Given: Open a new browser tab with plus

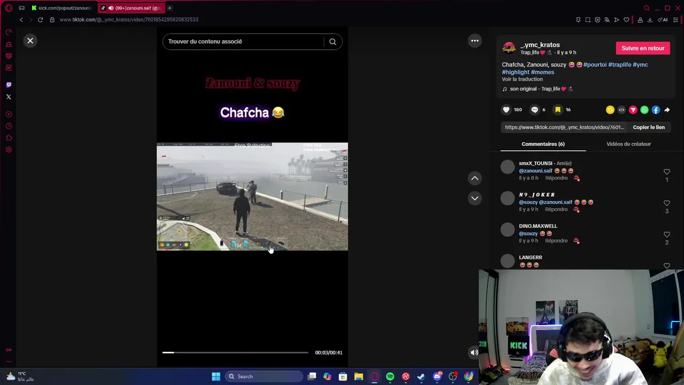Looking at the screenshot, I should [x=169, y=8].
